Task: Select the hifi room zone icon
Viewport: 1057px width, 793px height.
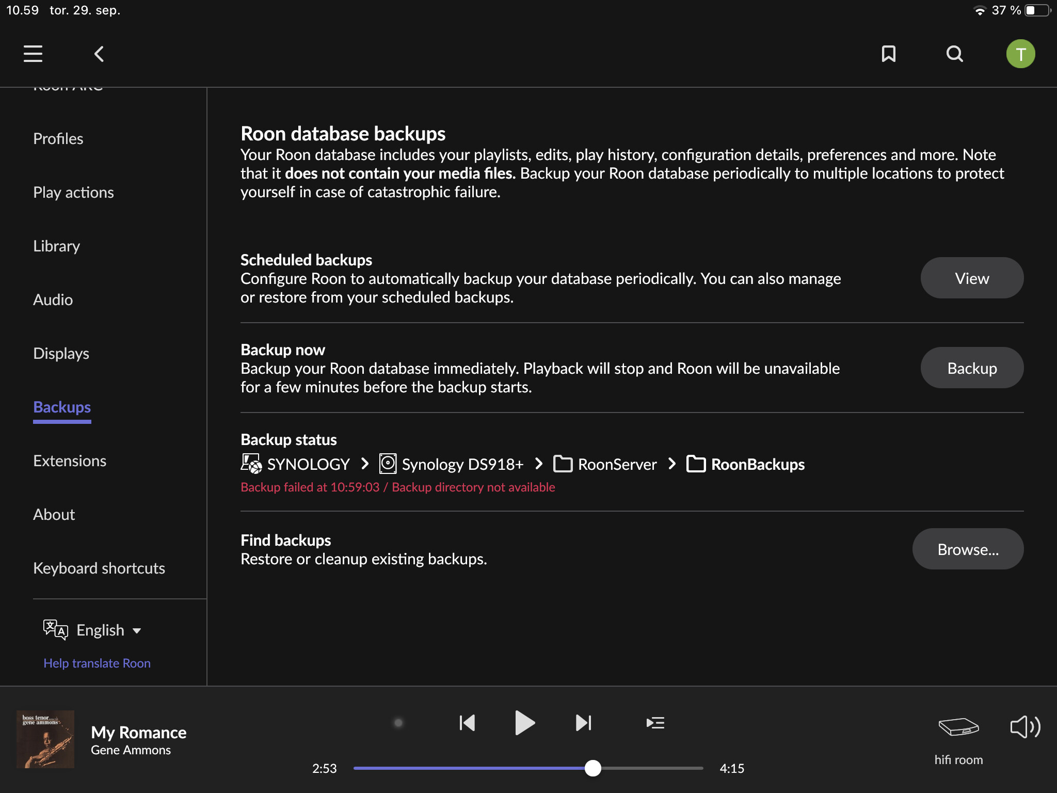Action: (958, 727)
